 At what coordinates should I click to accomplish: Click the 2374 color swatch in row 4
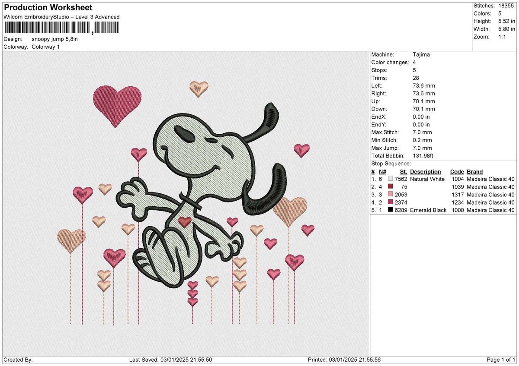[x=390, y=202]
